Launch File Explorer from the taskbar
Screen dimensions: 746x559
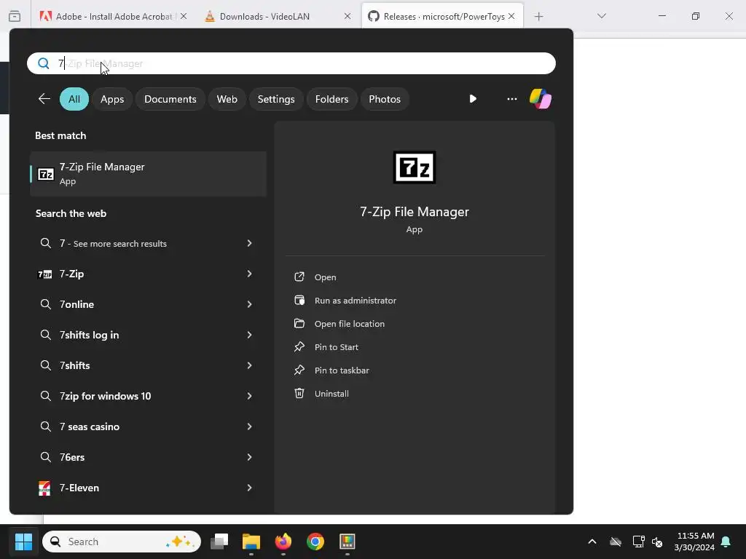tap(251, 542)
